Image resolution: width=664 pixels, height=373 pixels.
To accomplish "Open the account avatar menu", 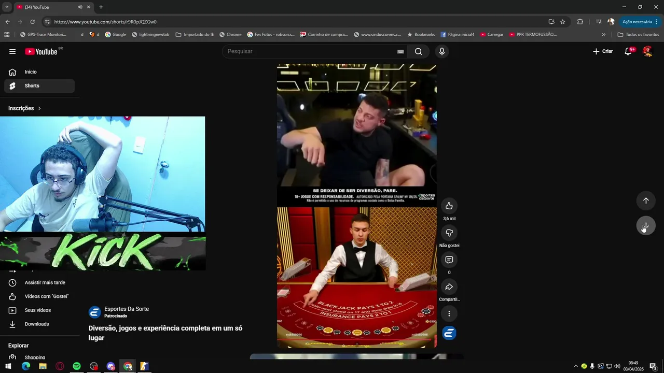I will pyautogui.click(x=647, y=51).
